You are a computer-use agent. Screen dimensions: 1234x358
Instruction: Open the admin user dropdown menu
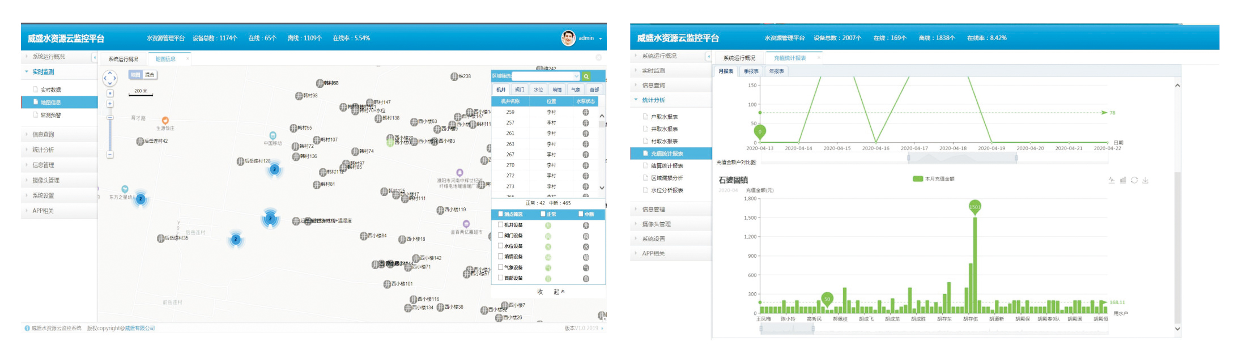[x=586, y=38]
